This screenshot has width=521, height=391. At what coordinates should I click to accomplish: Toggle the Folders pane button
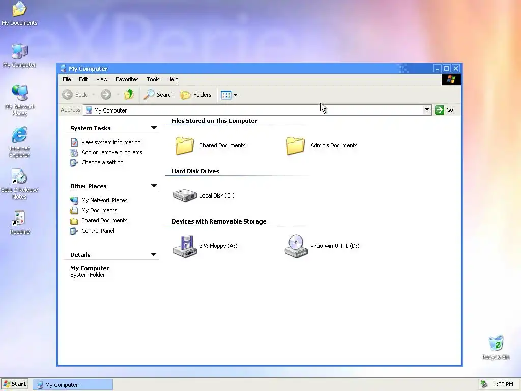click(x=196, y=95)
